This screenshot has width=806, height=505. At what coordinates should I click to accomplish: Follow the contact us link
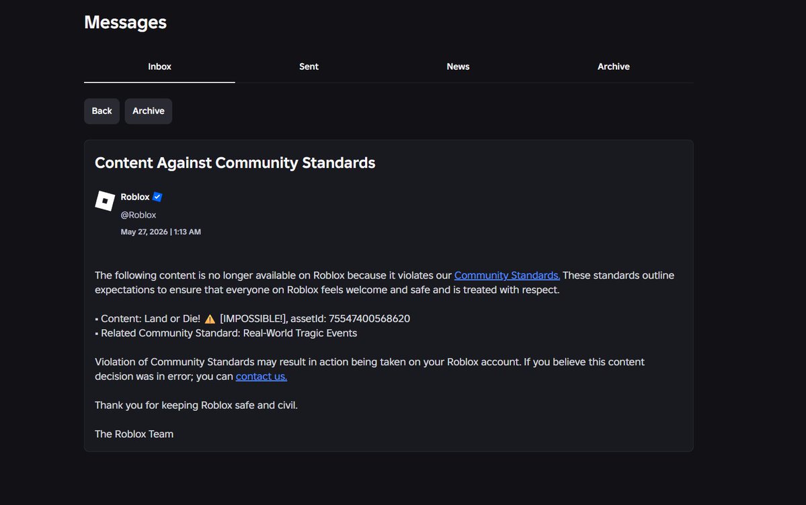pos(261,376)
